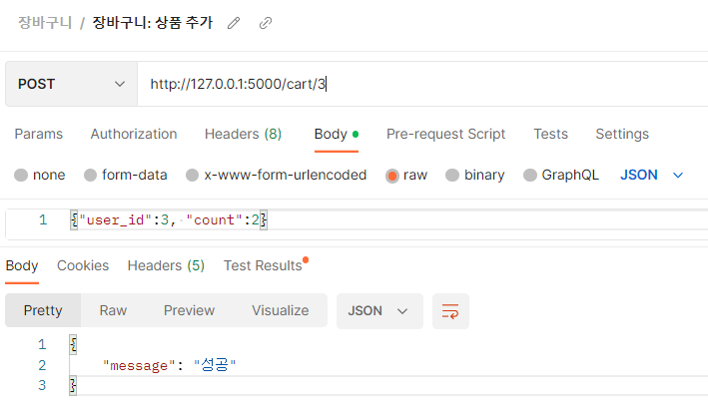This screenshot has width=708, height=418.
Task: Select GraphQL body type radio
Action: 530,175
